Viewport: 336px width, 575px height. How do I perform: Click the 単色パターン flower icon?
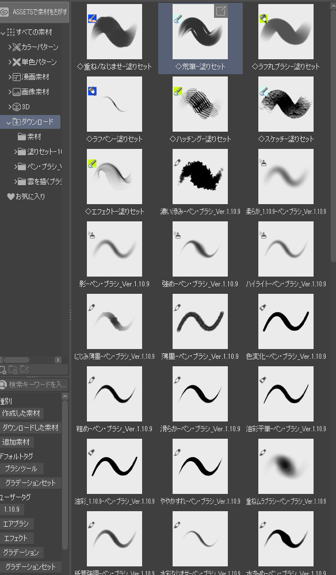(16, 62)
